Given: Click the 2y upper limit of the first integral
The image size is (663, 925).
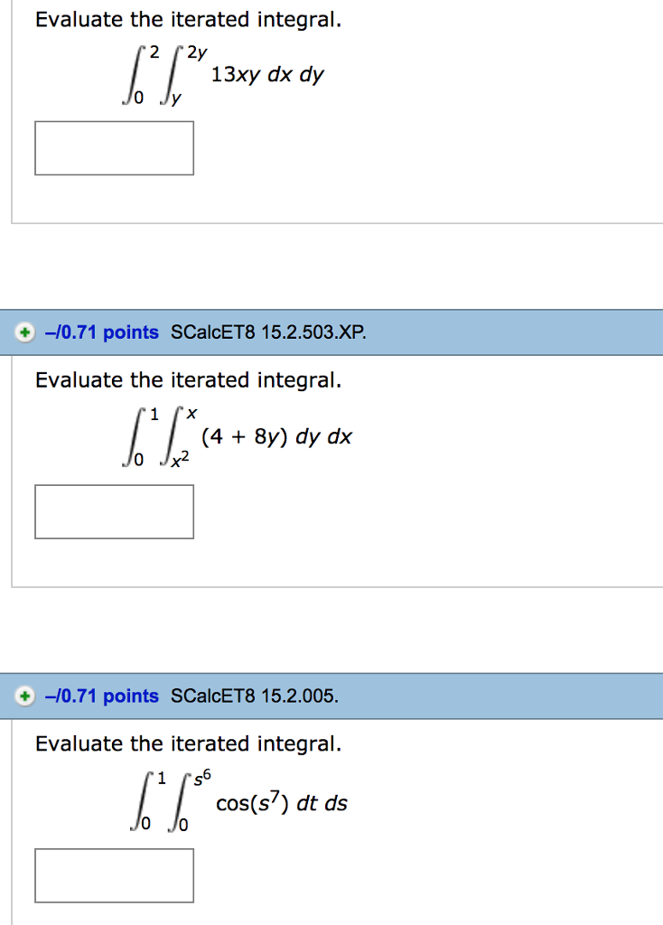Looking at the screenshot, I should coord(200,53).
